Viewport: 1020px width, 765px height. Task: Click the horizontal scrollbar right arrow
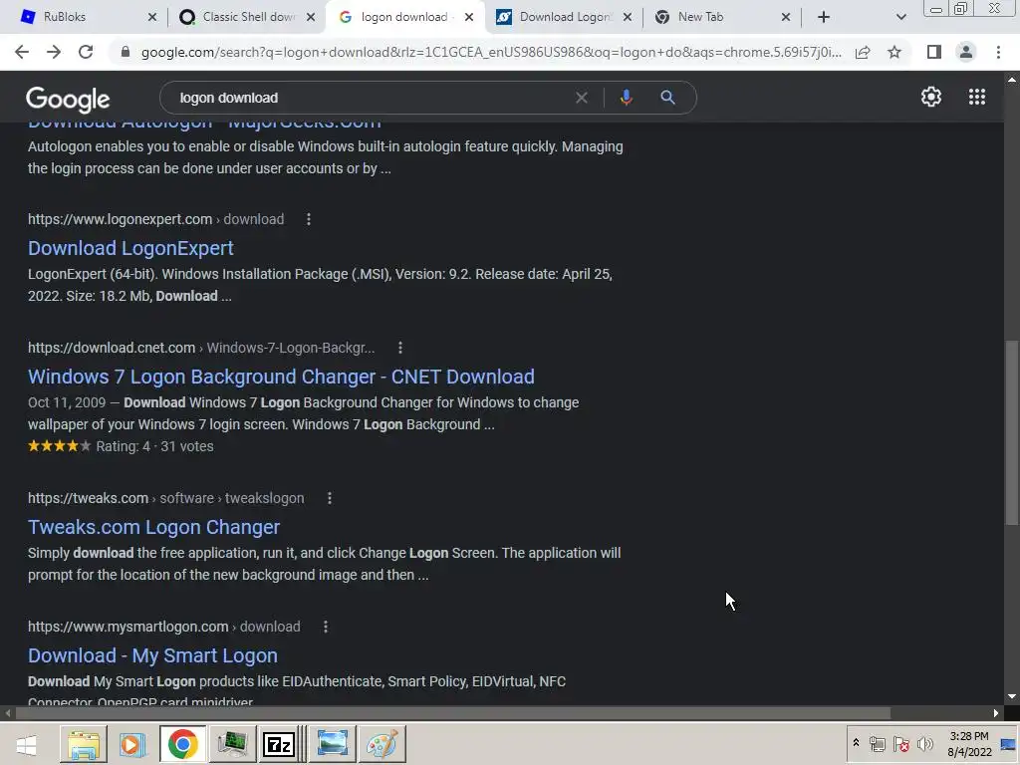coord(996,713)
